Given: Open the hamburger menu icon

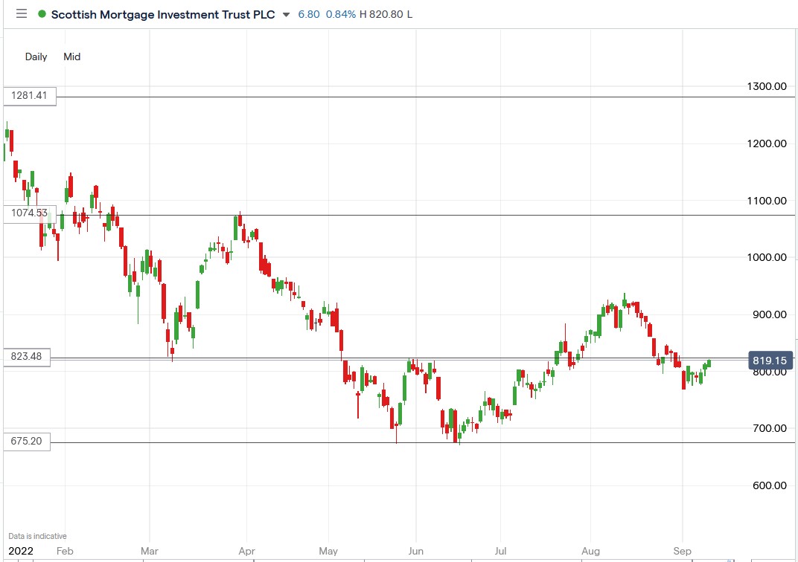Looking at the screenshot, I should [22, 13].
